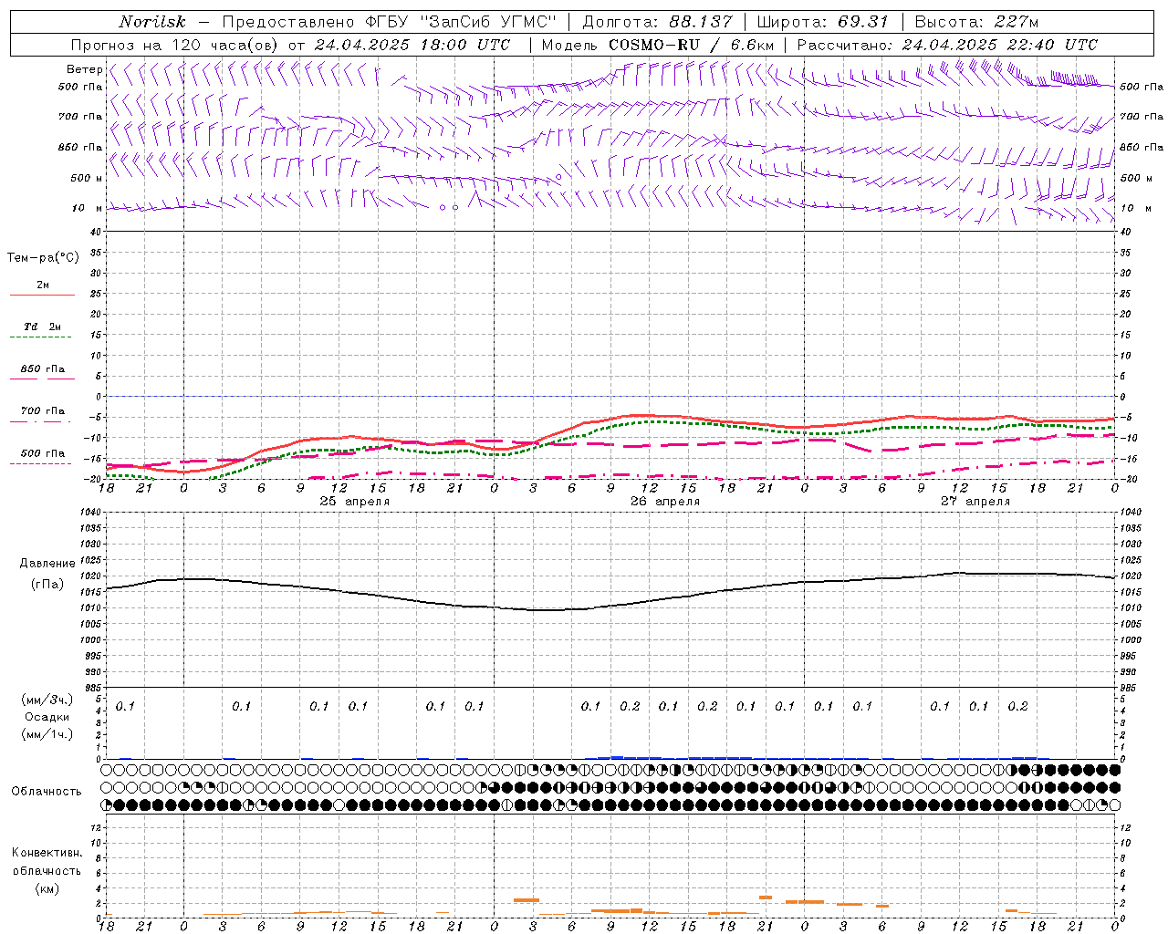This screenshot has height=934, width=1168.
Task: Click the Широта: 69.31 value
Action: pos(823,22)
